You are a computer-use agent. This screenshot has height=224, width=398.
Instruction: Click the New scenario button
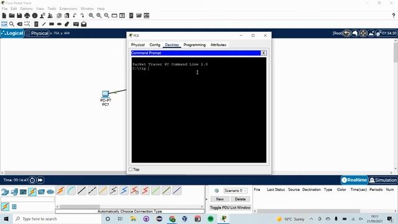tap(220, 199)
